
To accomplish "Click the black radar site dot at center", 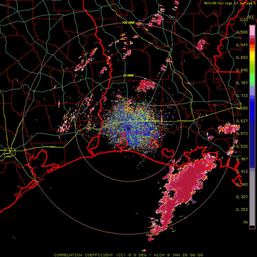I will tap(128, 128).
